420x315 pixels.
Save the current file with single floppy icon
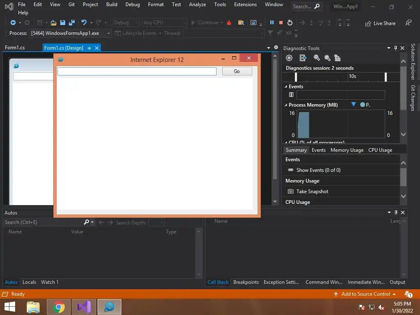tap(63, 23)
